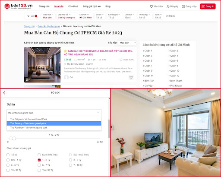The width and height of the screenshot is (221, 177).
Task: Click the Đặt lại reset filter icon
Action: tap(167, 16)
